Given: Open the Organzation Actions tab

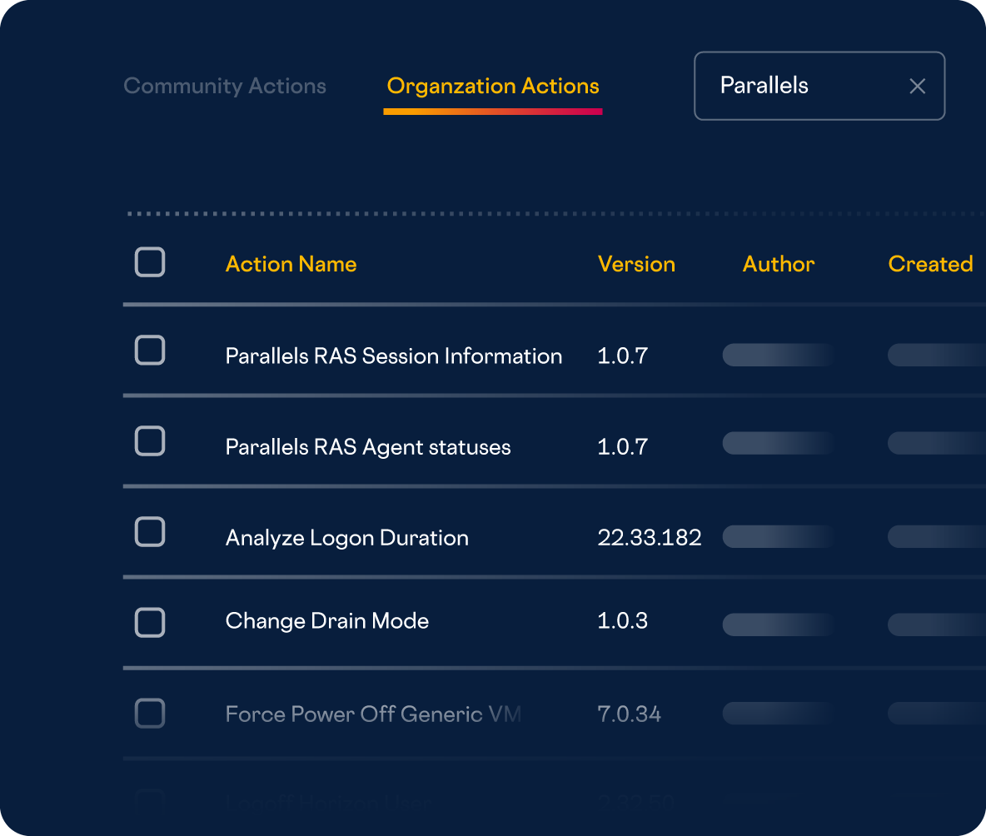Looking at the screenshot, I should pyautogui.click(x=493, y=87).
